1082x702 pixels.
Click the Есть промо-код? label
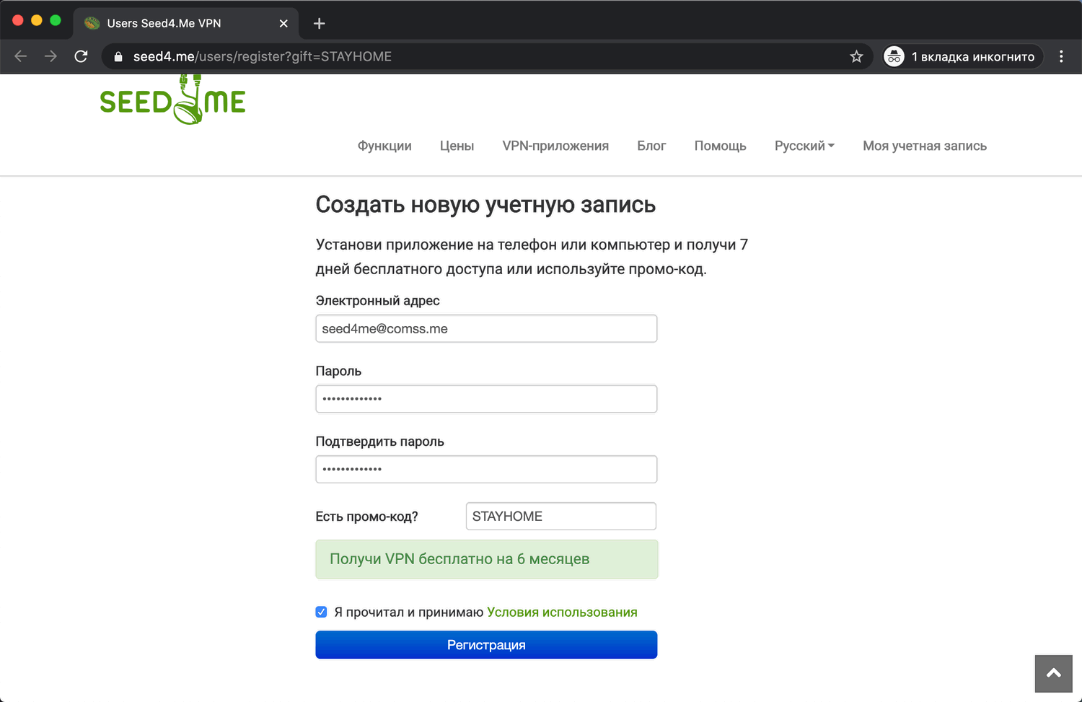tap(366, 517)
